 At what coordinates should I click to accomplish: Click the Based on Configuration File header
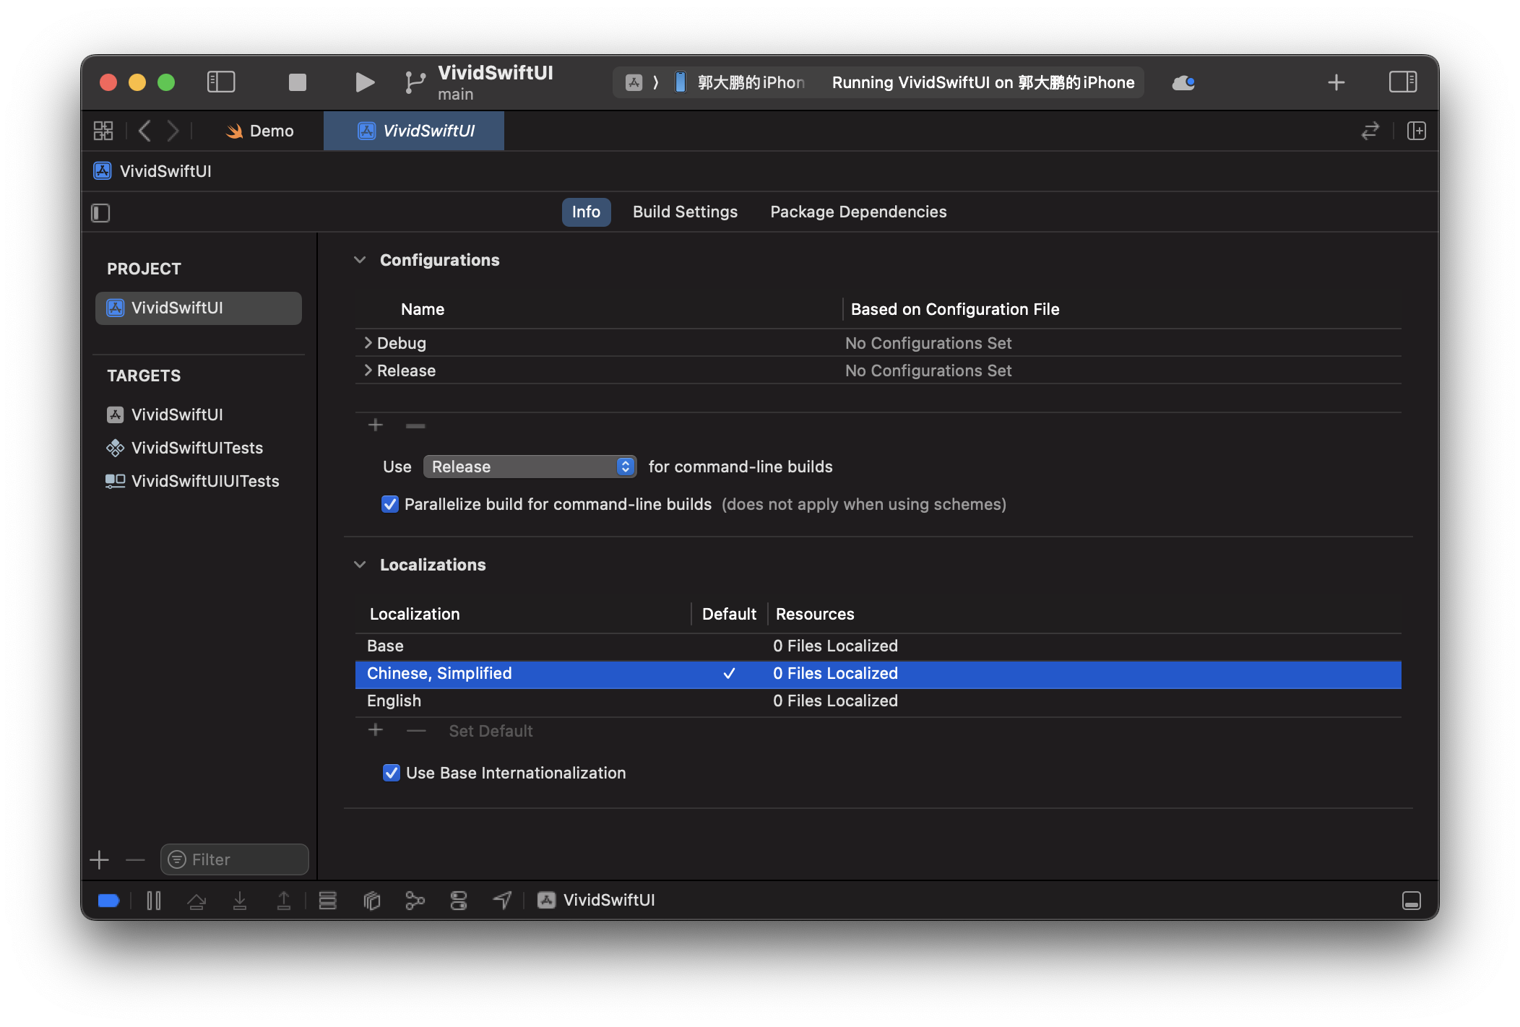955,309
